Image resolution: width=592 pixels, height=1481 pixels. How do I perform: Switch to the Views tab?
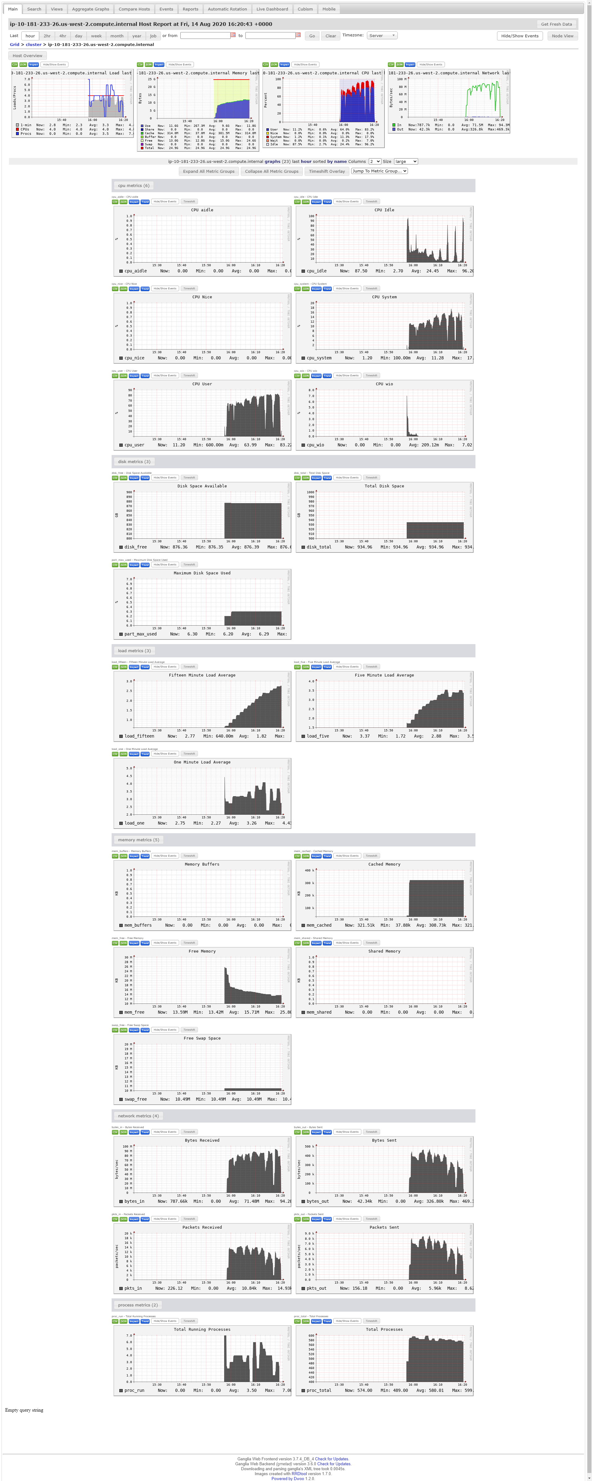pyautogui.click(x=56, y=9)
